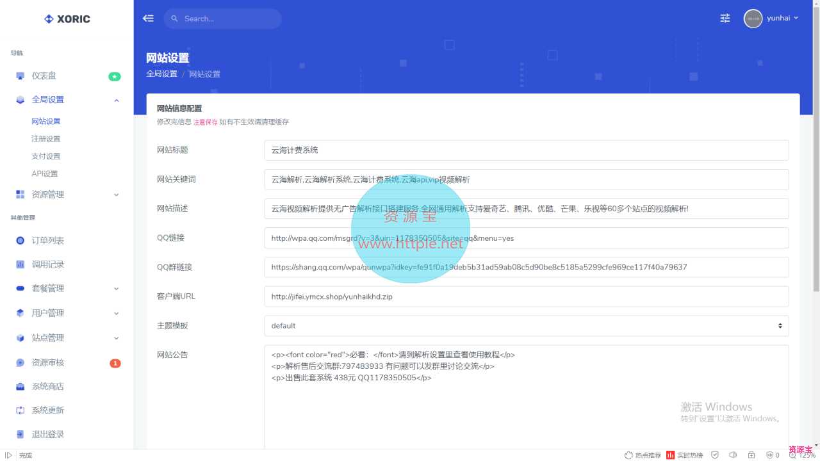Click the 系统商店 briefcase icon
The height and width of the screenshot is (461, 820).
pyautogui.click(x=20, y=387)
